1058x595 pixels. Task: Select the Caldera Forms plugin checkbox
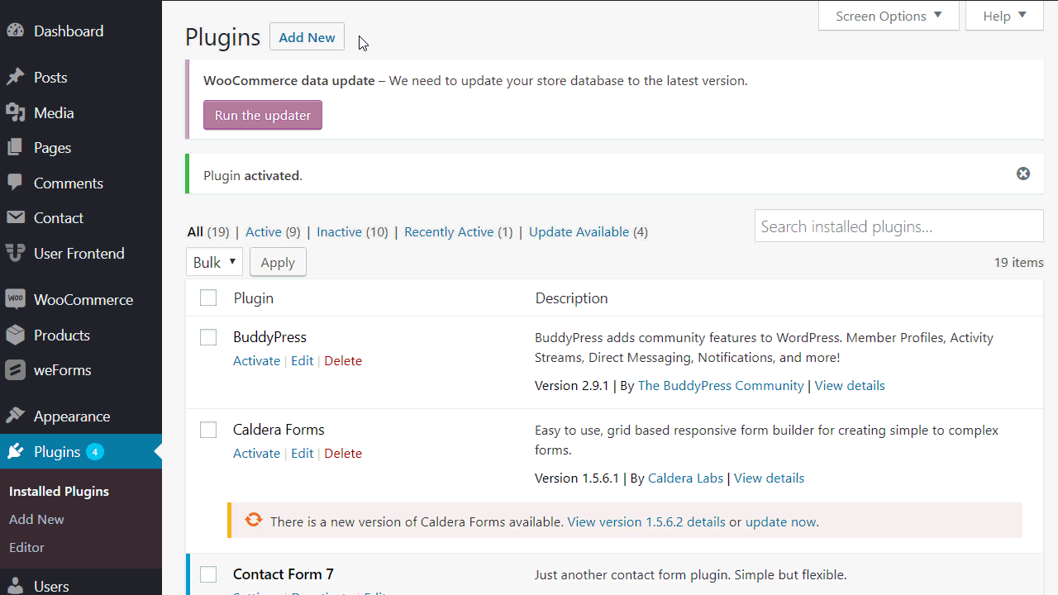208,430
